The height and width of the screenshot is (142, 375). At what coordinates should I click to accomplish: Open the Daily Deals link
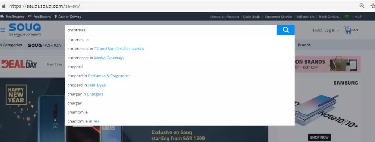click(x=252, y=17)
